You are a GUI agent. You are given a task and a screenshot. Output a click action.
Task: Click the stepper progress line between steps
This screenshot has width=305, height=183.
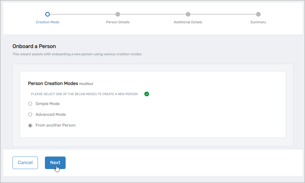pyautogui.click(x=83, y=14)
